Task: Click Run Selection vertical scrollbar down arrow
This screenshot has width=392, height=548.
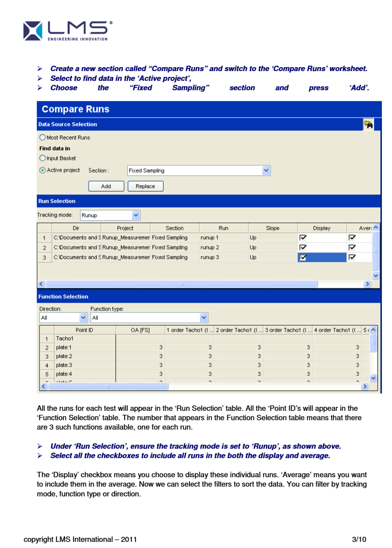Action: coord(376,276)
